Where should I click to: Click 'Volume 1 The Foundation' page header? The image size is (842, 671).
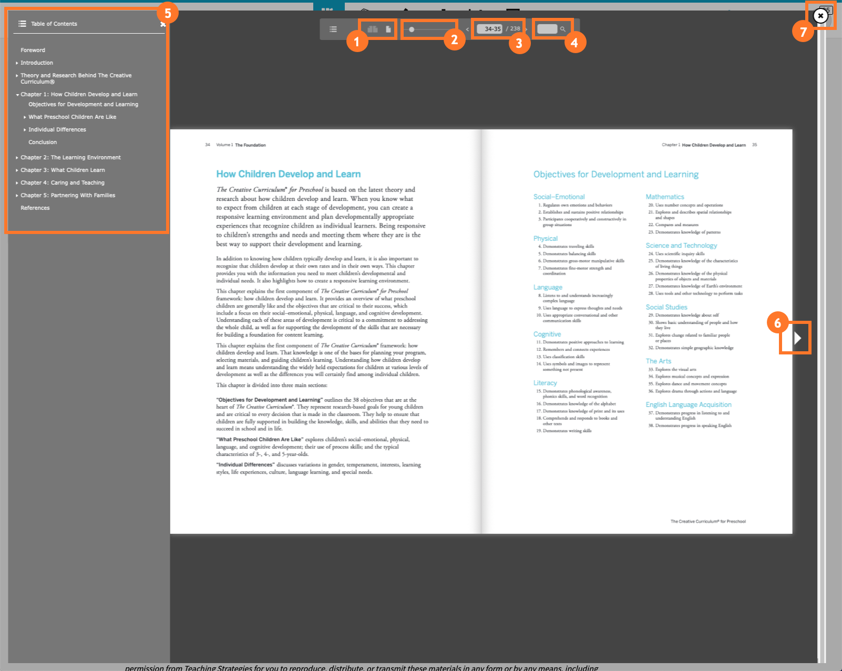tap(241, 145)
